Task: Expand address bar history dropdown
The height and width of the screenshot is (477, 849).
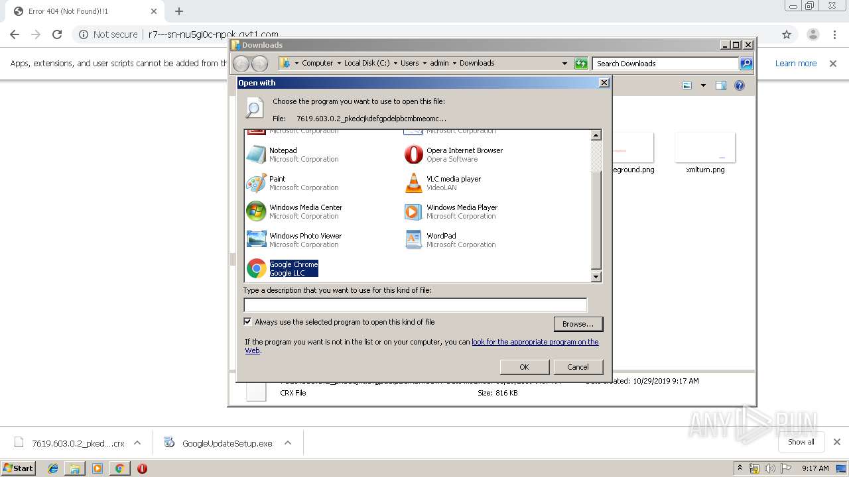Action: click(564, 64)
